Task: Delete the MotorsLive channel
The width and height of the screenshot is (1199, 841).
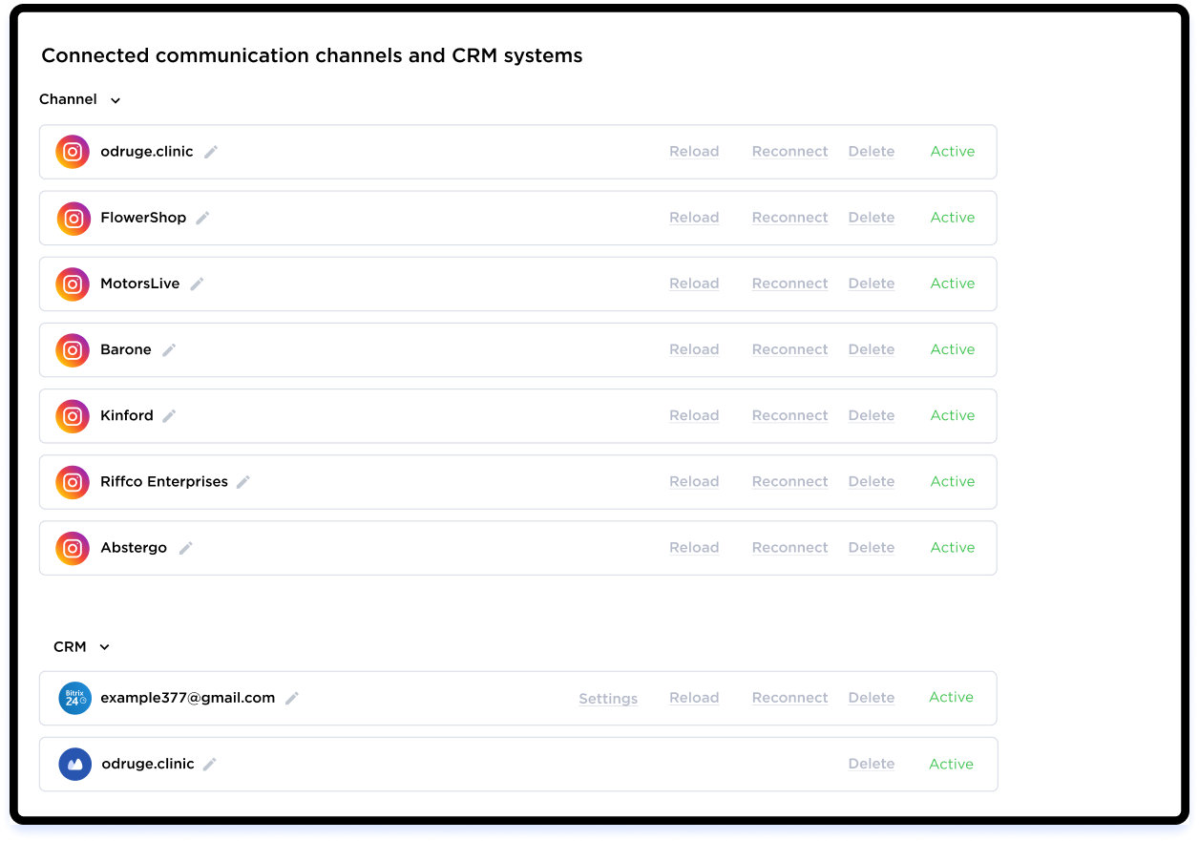Action: pos(872,284)
